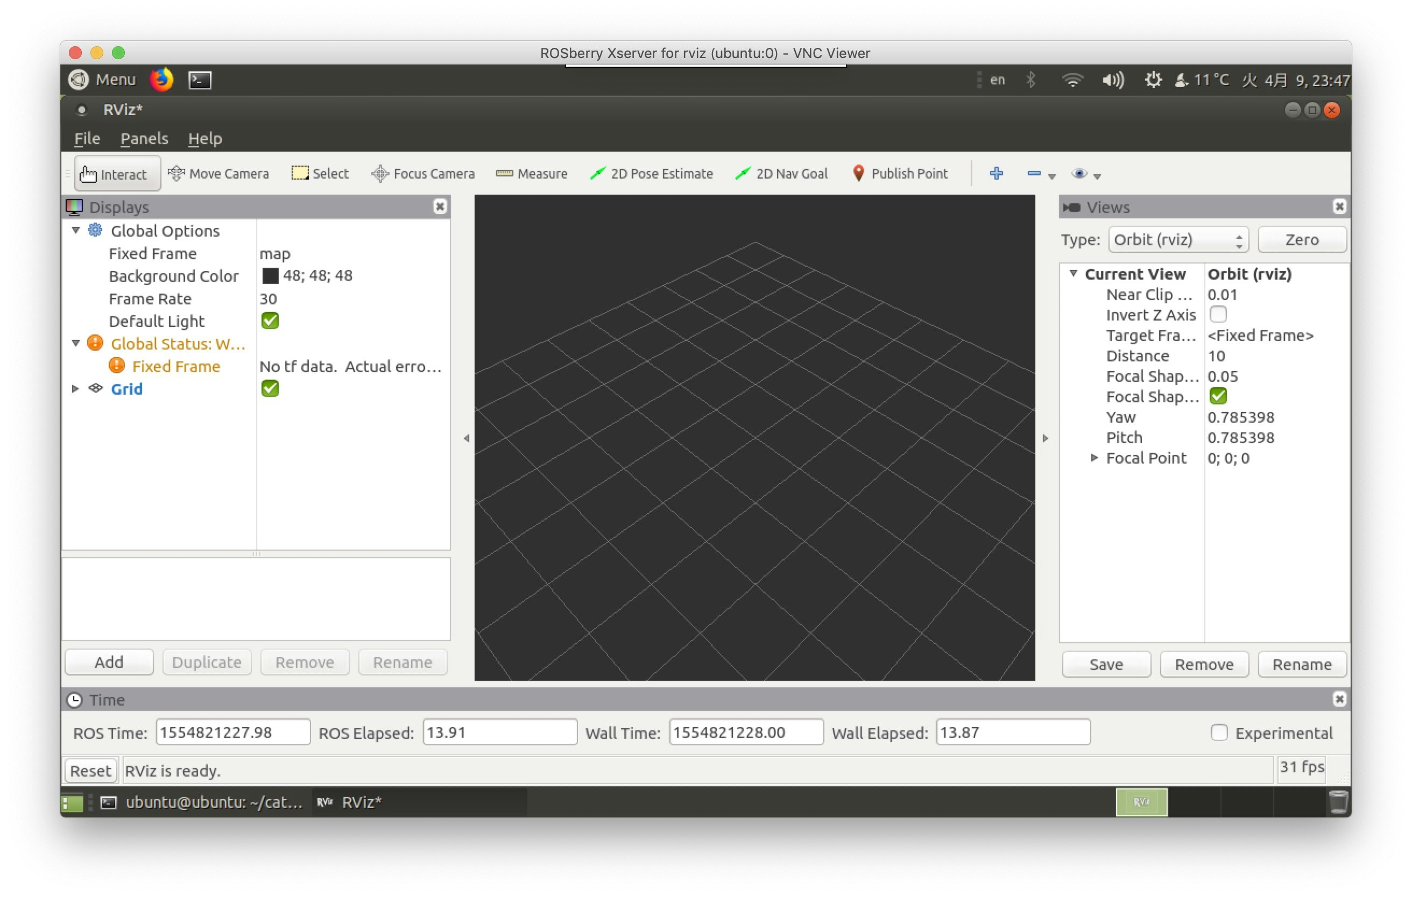Switch to the Select tool
The image size is (1412, 897).
point(320,173)
